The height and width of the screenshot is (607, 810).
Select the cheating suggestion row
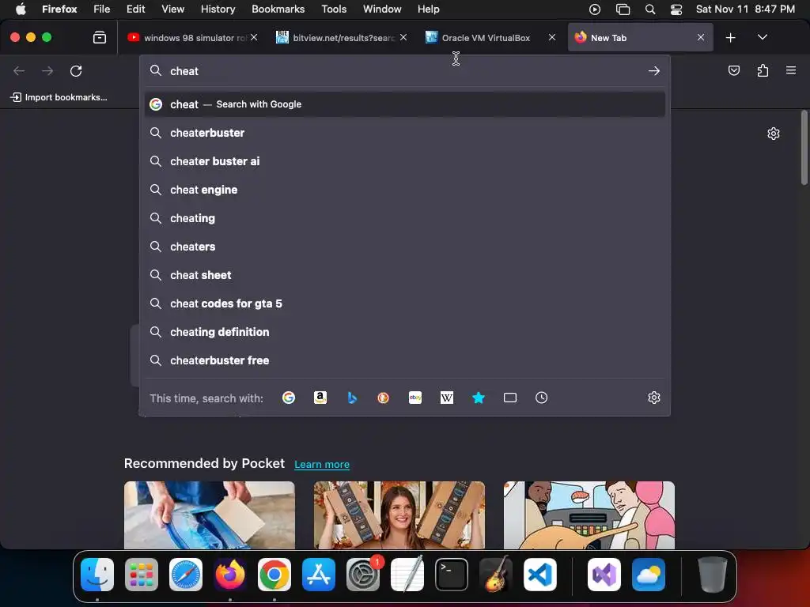pos(405,218)
